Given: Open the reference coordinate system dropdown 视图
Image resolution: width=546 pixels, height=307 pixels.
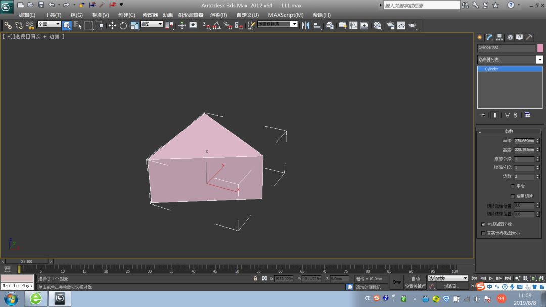Looking at the screenshot, I should point(152,24).
